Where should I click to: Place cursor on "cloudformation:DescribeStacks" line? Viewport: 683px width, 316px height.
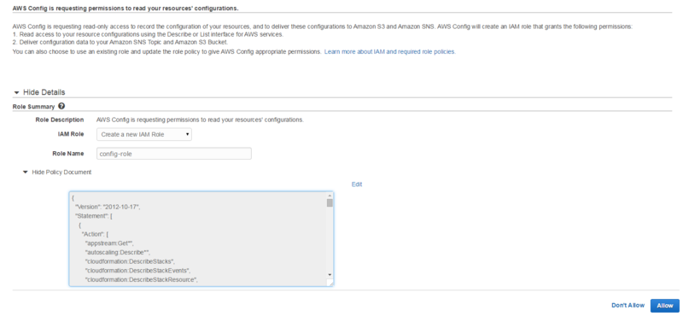click(x=131, y=261)
